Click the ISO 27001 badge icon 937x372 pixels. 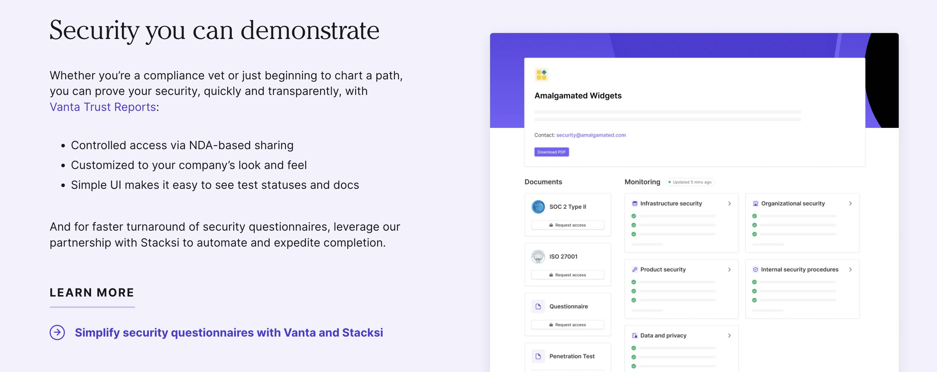click(x=538, y=257)
